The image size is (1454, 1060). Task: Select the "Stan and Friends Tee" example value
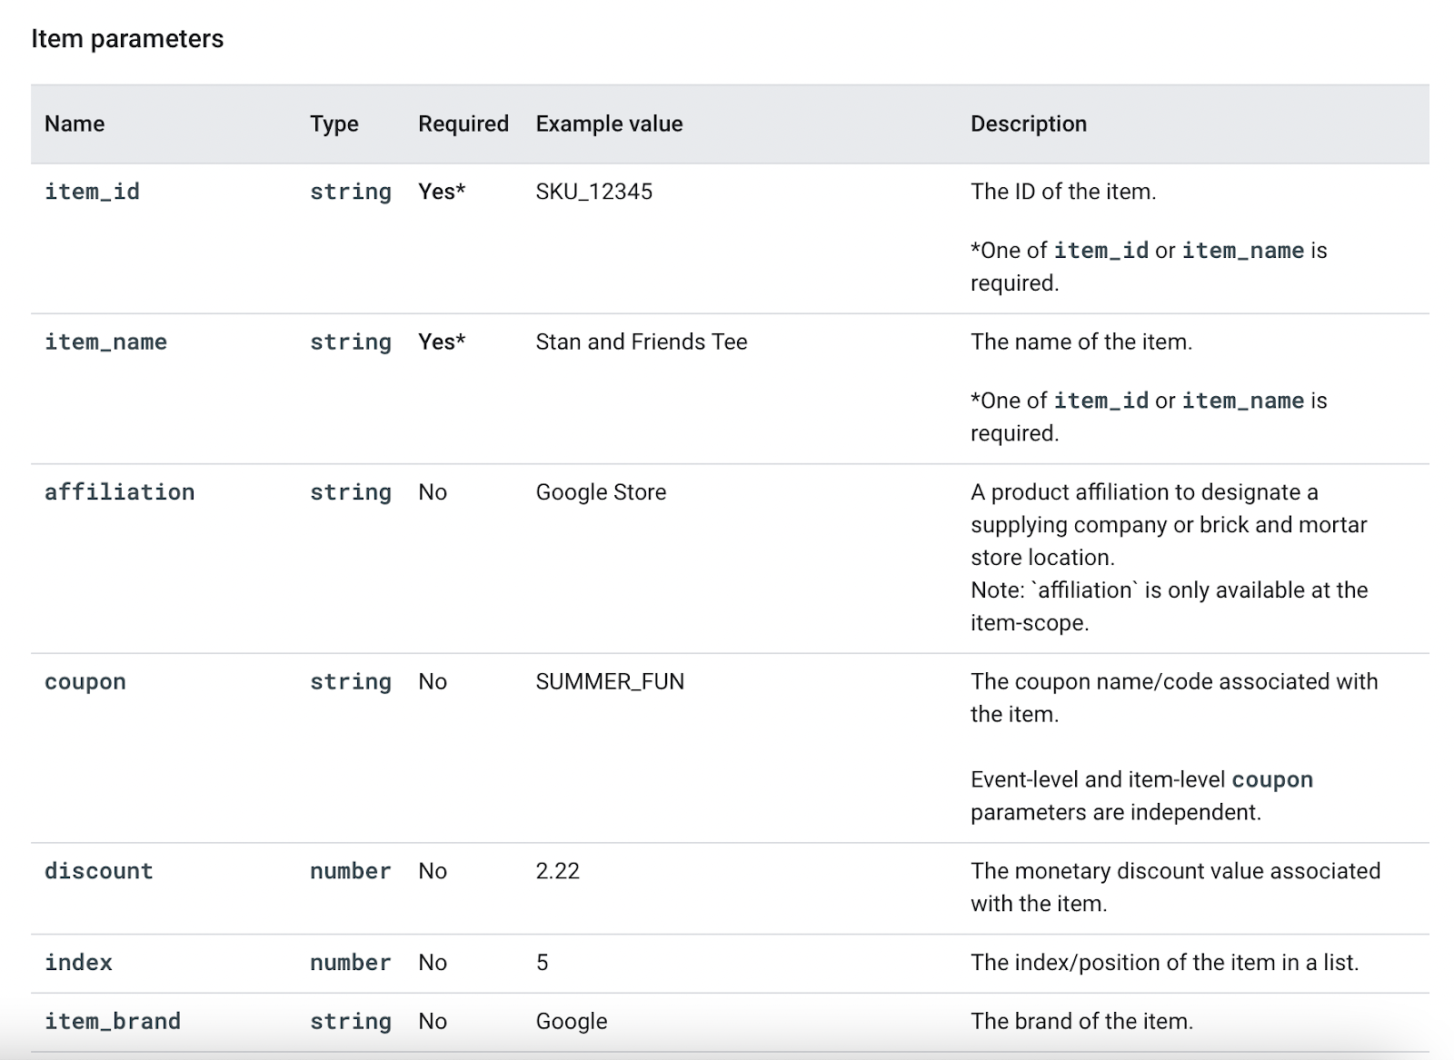(641, 342)
